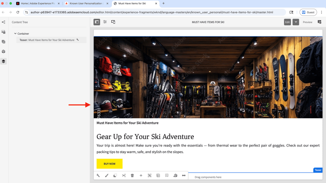Delete the component with trash icon
Screen dimensions: 326x183
[x=132, y=176]
